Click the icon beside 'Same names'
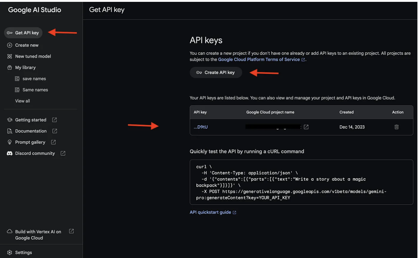 (17, 90)
